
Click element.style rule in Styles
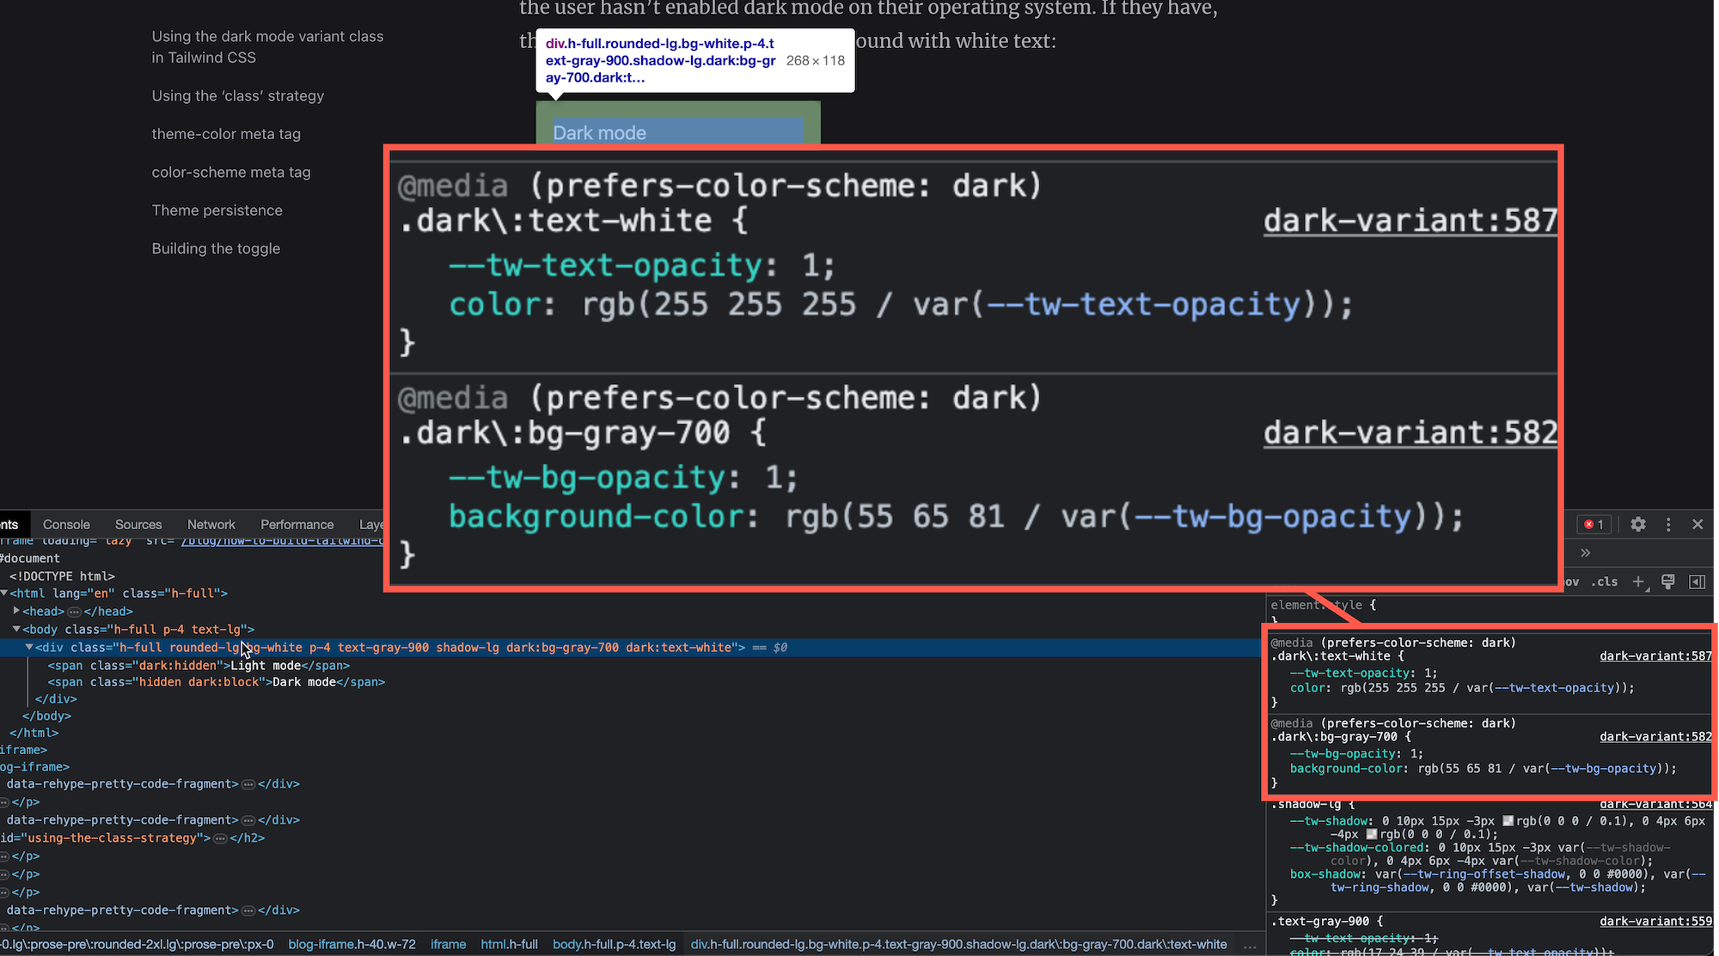[1323, 605]
